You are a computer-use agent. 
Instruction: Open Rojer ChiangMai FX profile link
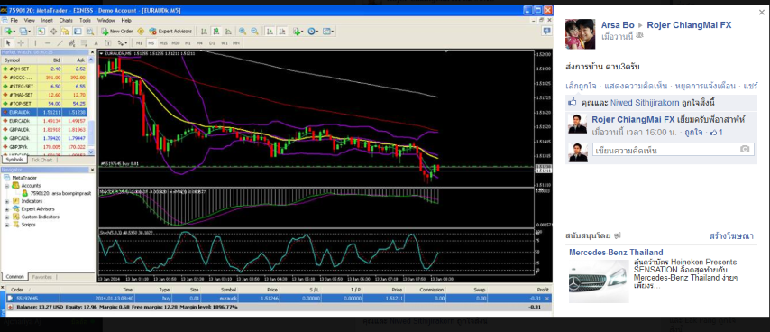pyautogui.click(x=689, y=25)
